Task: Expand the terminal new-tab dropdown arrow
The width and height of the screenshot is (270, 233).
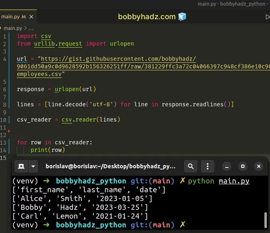Action: click(x=33, y=166)
